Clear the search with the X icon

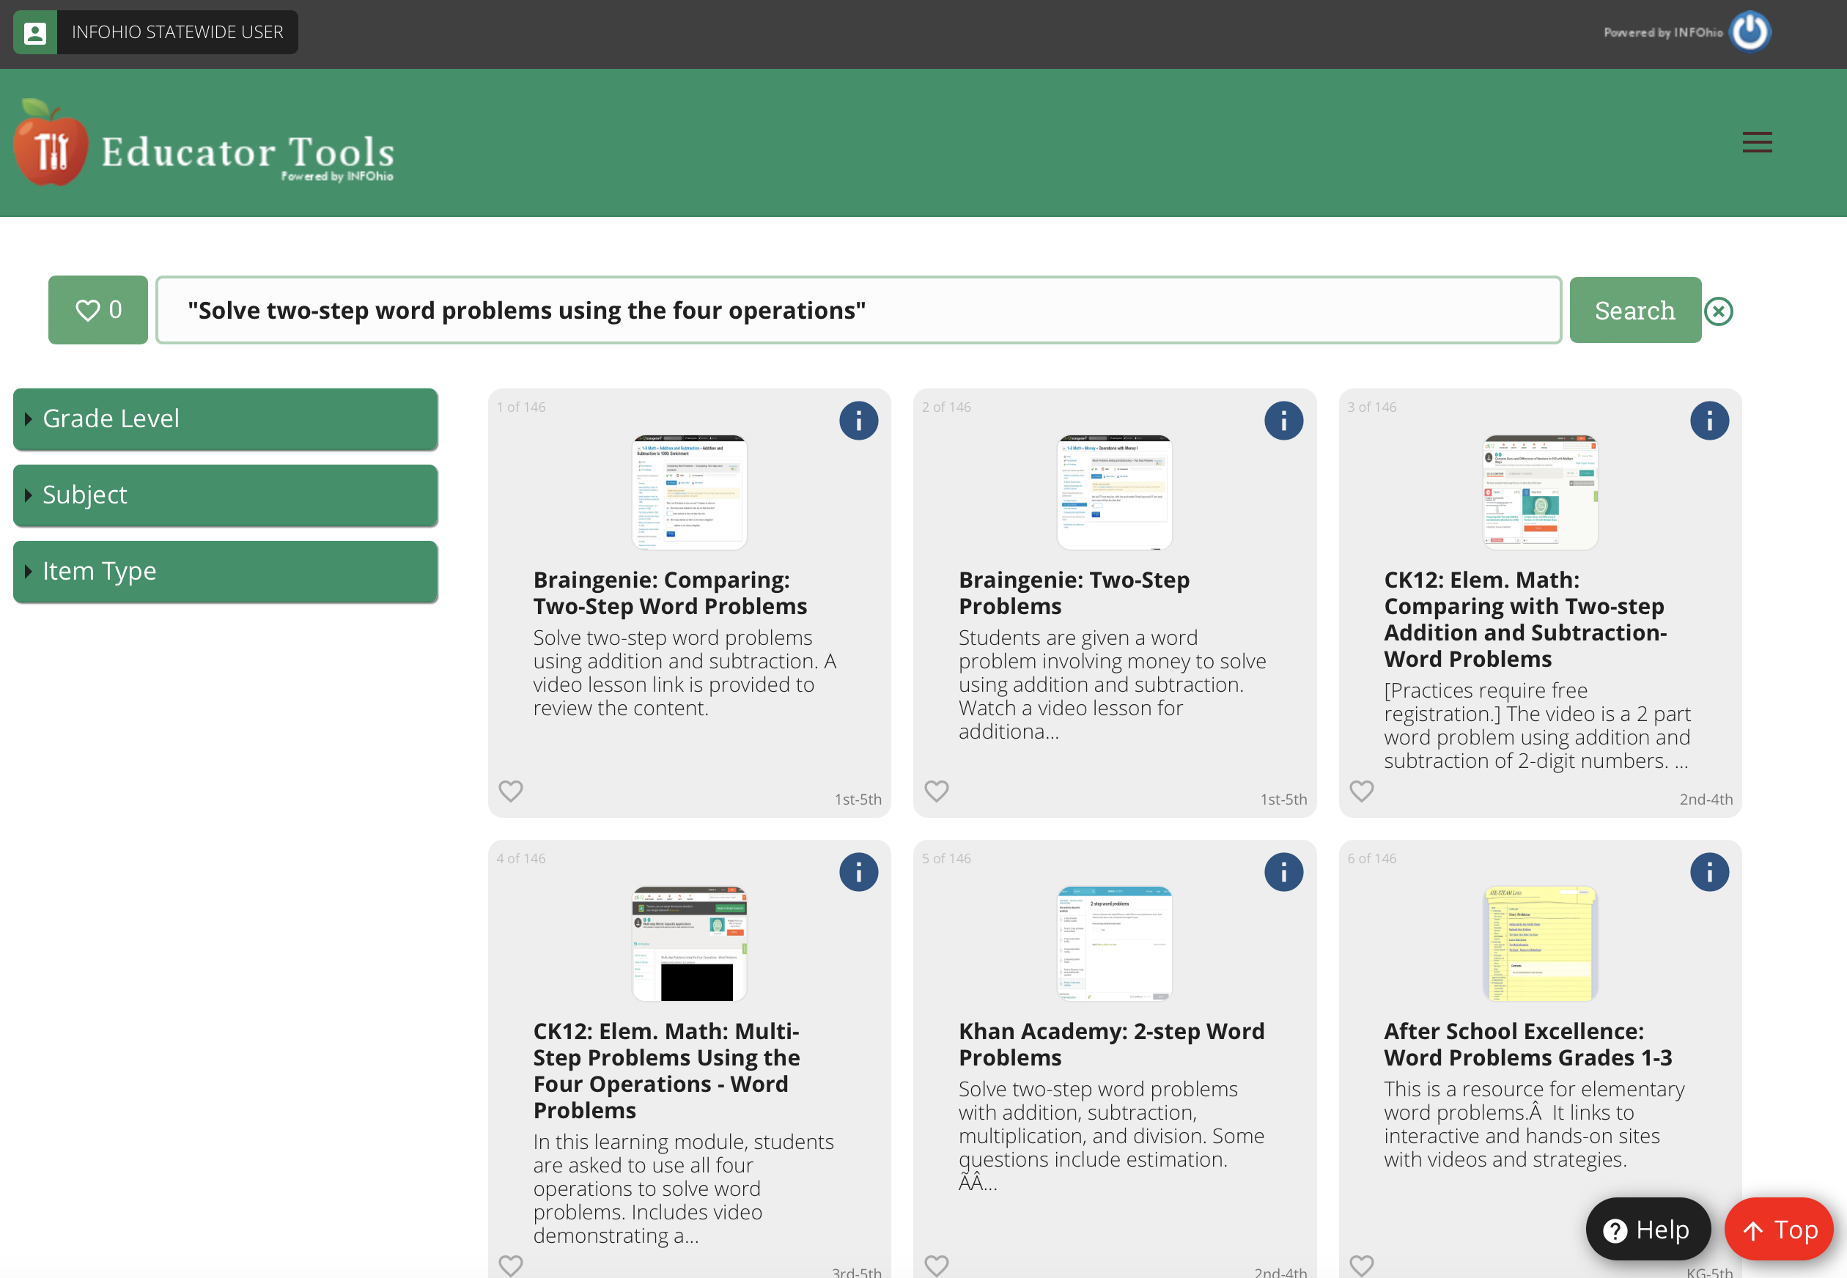coord(1718,311)
